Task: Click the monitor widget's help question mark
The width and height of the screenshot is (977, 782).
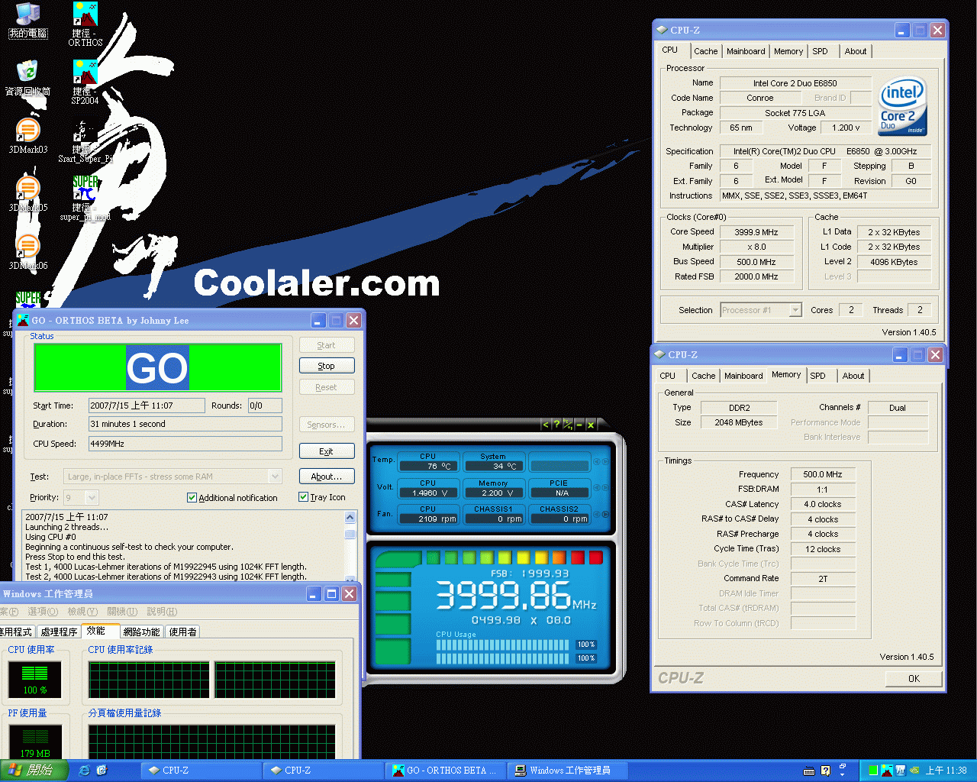Action: pos(556,425)
